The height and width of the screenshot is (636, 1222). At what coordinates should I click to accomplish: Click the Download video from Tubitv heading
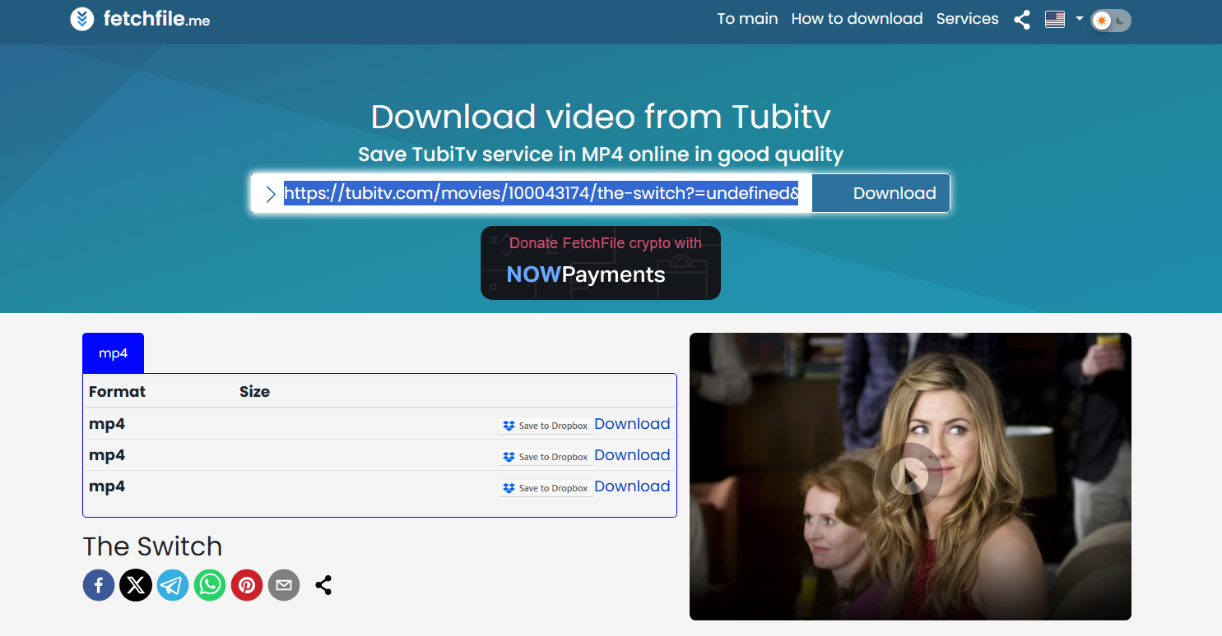[601, 117]
